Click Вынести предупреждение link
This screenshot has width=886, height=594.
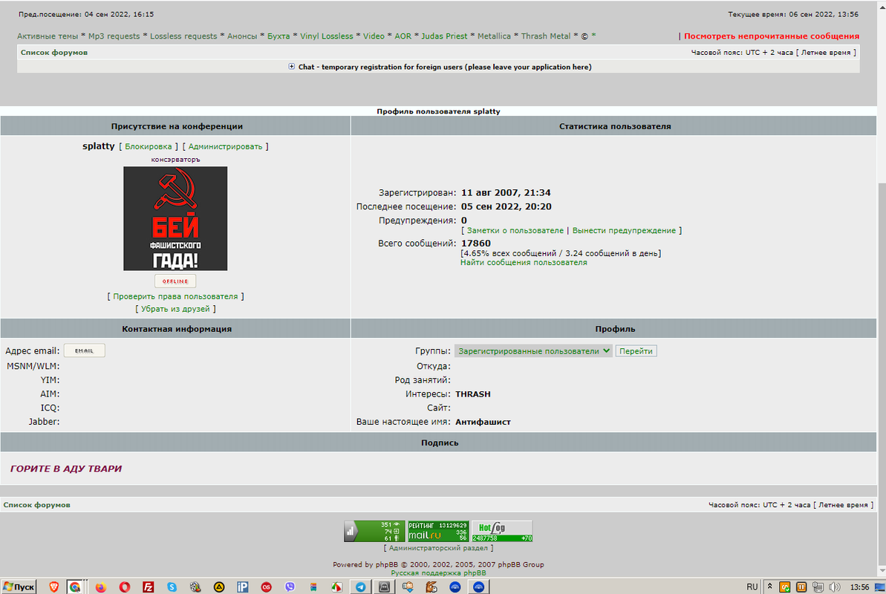click(624, 231)
